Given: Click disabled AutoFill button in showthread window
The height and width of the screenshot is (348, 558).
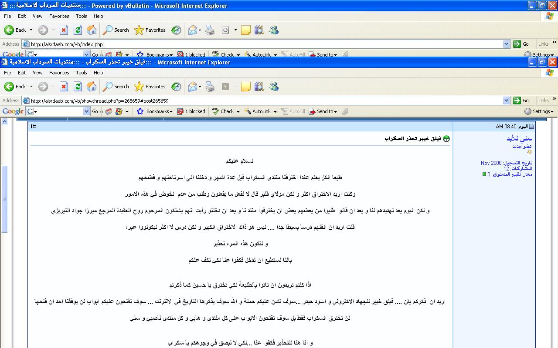Looking at the screenshot, I should [293, 111].
